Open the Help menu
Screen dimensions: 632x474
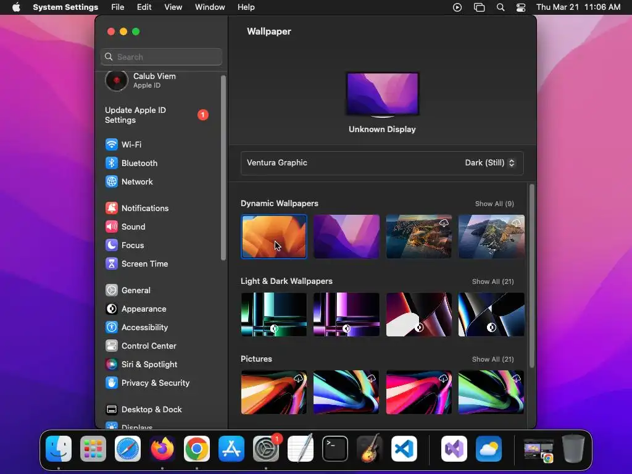246,7
